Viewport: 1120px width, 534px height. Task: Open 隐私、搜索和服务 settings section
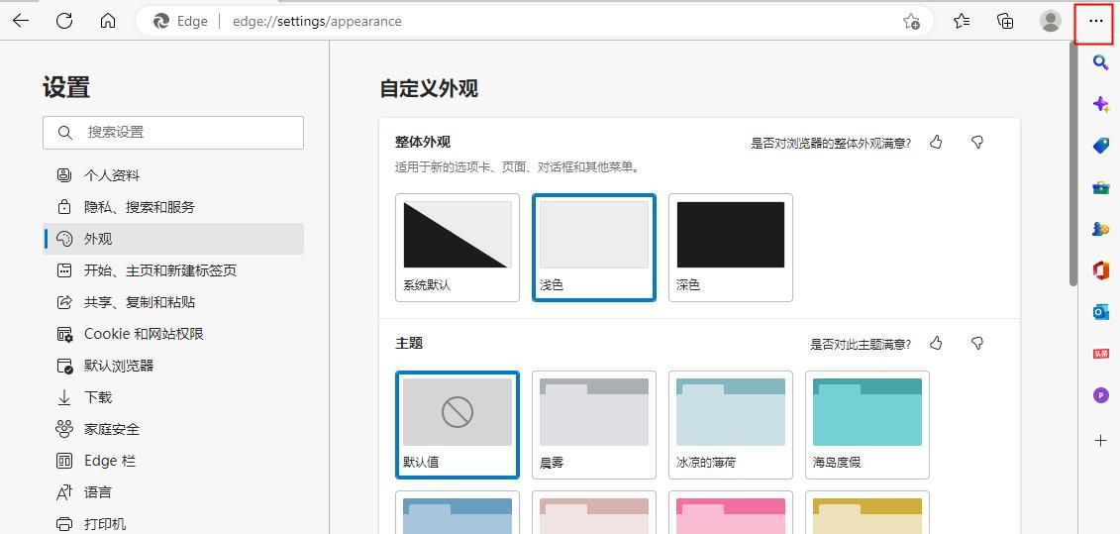coord(140,207)
